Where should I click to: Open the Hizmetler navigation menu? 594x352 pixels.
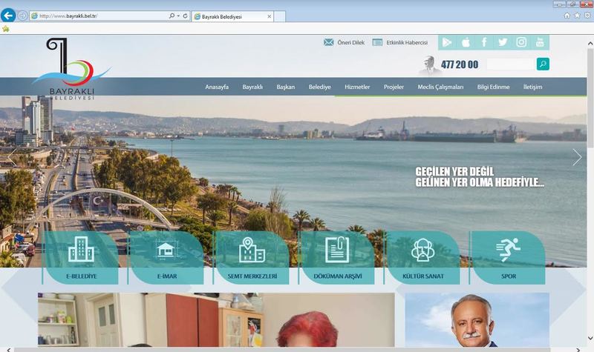coord(357,87)
